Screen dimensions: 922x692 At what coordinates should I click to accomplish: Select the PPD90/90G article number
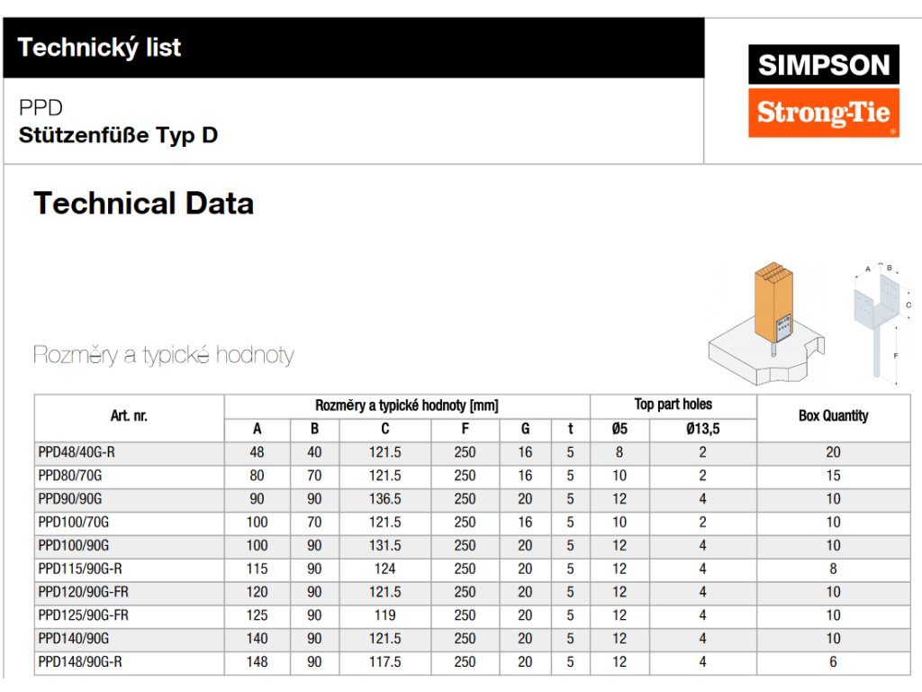click(x=69, y=499)
